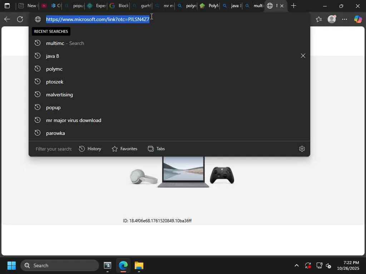This screenshot has height=274, width=366.
Task: Open address bar settings gear icon
Action: pos(302,149)
